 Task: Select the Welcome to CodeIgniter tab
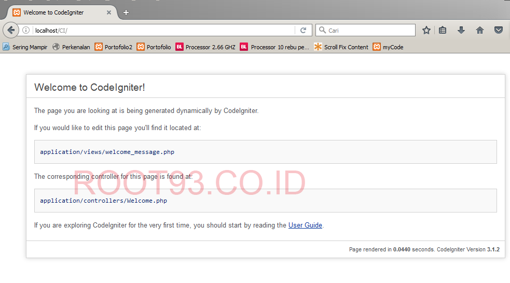62,12
